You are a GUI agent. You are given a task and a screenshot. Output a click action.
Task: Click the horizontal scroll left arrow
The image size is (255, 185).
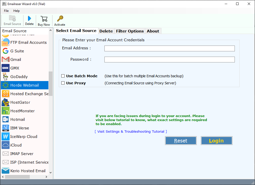3,177
